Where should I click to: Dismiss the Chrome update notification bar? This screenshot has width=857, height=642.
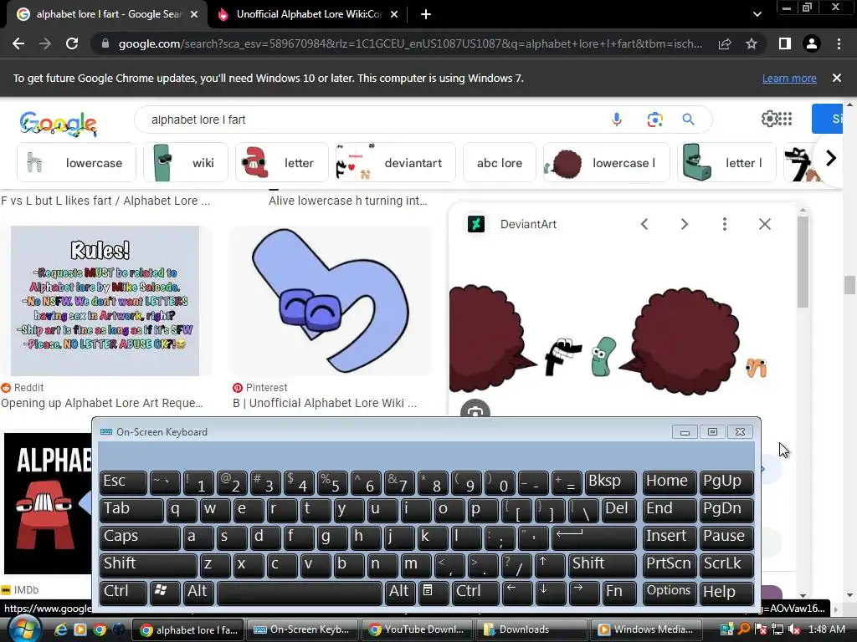tap(837, 78)
